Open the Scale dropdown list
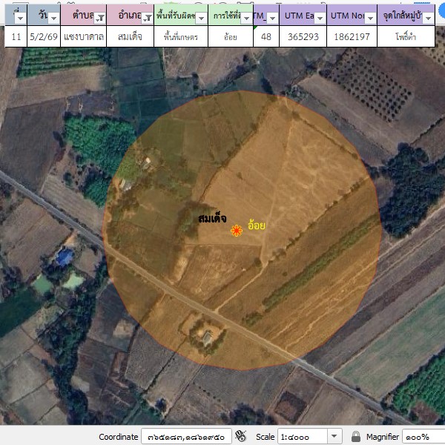This screenshot has height=445, width=445. [x=334, y=437]
